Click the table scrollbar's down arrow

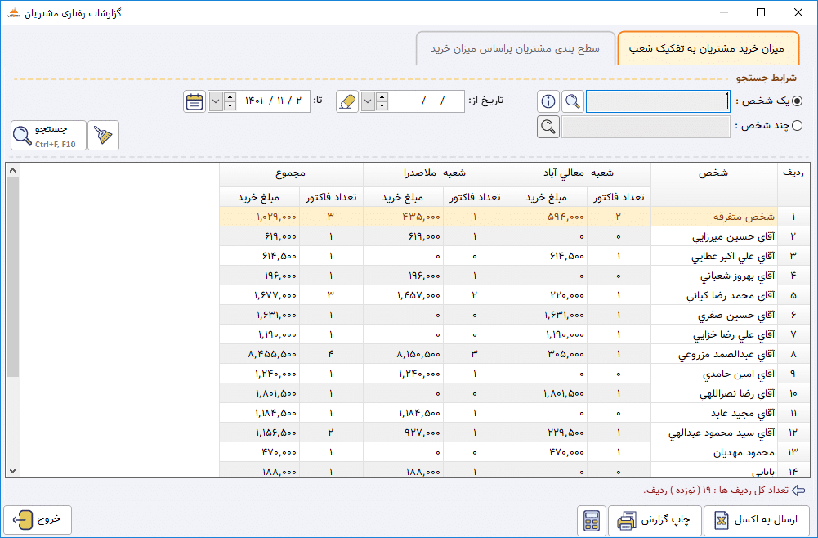click(x=12, y=471)
